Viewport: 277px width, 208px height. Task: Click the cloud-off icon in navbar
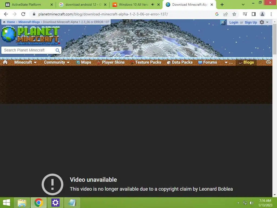tap(269, 62)
